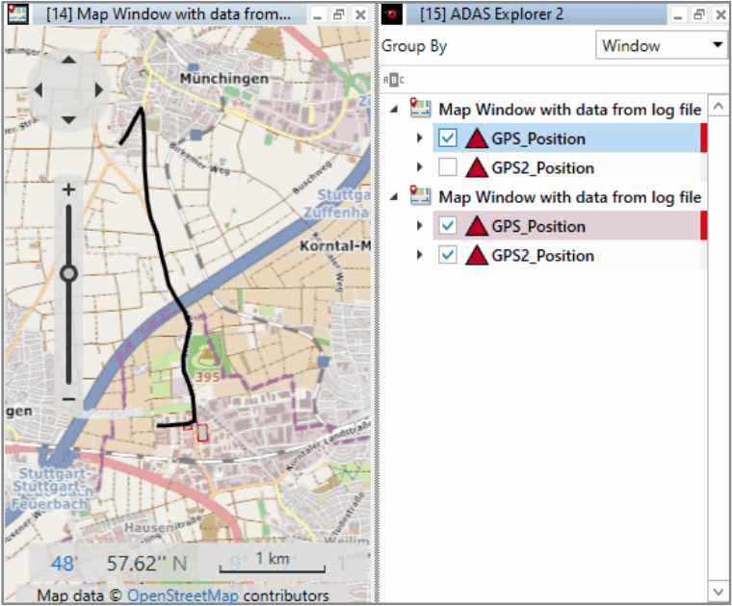The width and height of the screenshot is (732, 606).
Task: Collapse the first Map Window tree node
Action: pyautogui.click(x=395, y=109)
